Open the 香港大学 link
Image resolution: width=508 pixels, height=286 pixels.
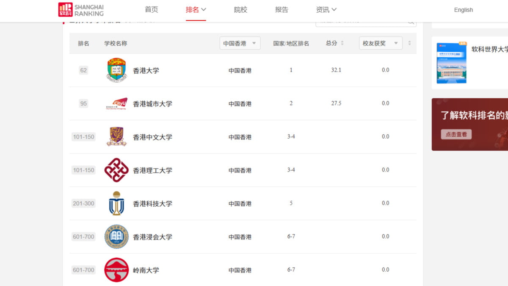(146, 71)
